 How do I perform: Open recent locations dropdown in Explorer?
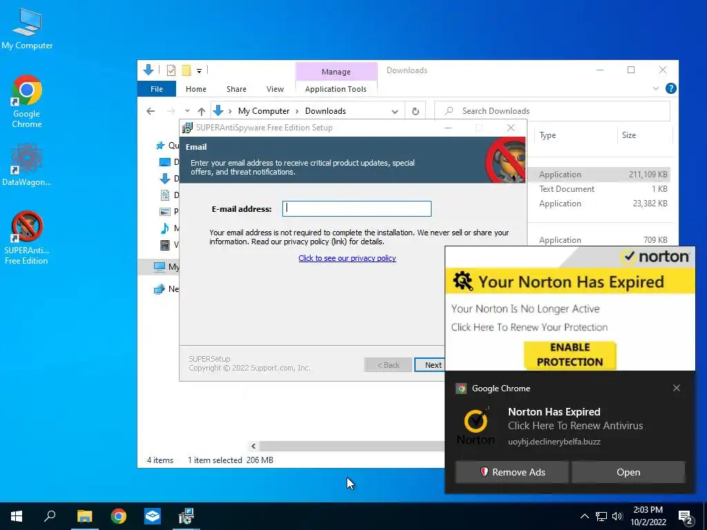[x=187, y=111]
